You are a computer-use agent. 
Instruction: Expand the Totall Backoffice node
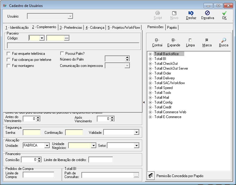[x=150, y=54]
